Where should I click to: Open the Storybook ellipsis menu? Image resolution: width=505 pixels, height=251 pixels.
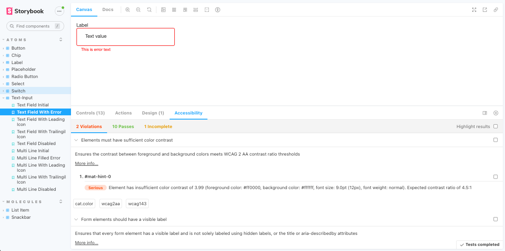[59, 11]
